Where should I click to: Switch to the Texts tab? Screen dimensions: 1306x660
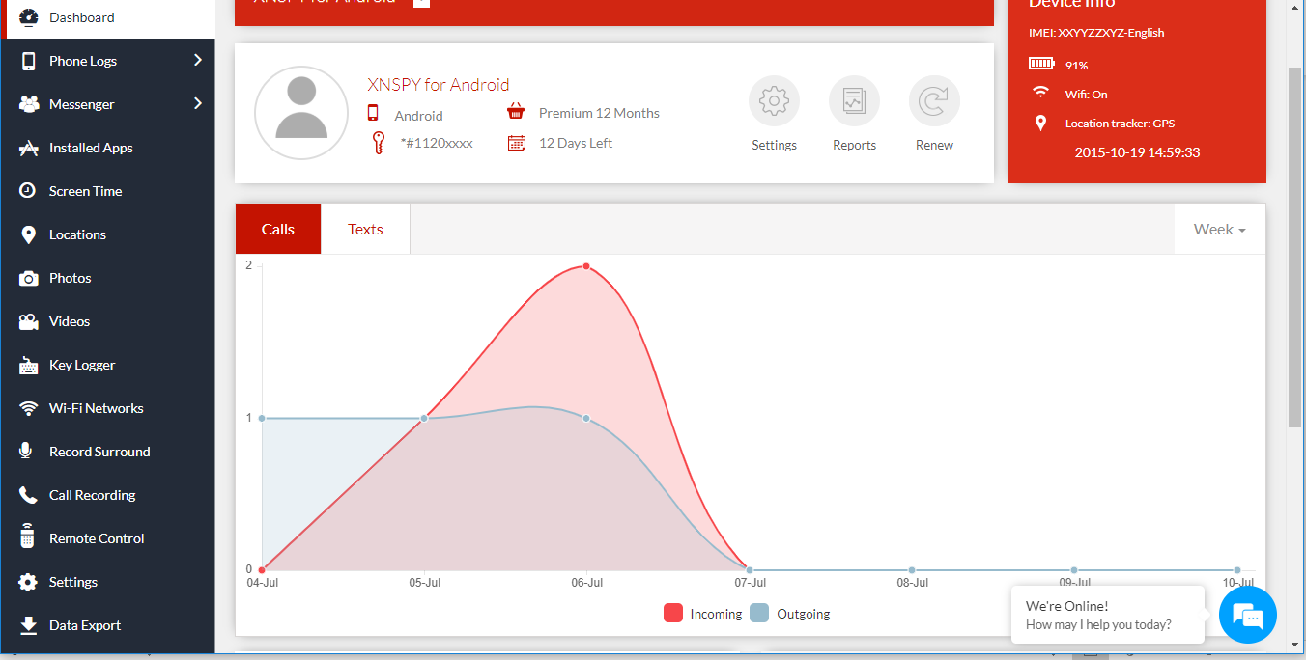[x=365, y=229]
